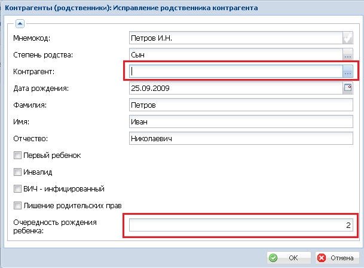Click the Очередность рождения ребенка number field

[x=241, y=226]
